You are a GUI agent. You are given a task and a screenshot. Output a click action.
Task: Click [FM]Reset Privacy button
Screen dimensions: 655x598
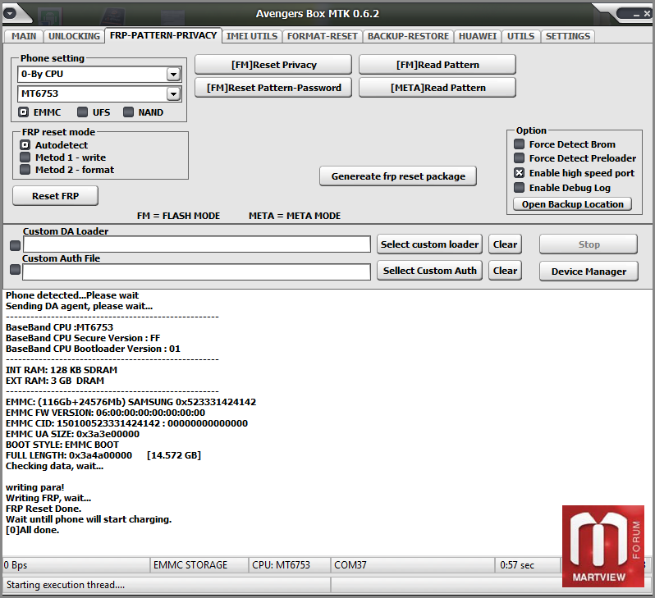(273, 65)
